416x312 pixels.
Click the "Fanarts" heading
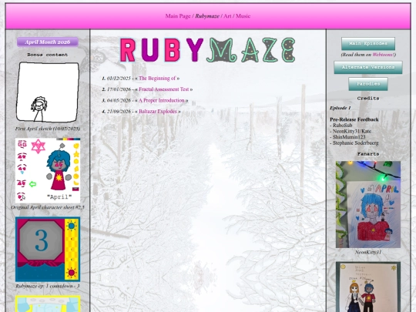368,154
